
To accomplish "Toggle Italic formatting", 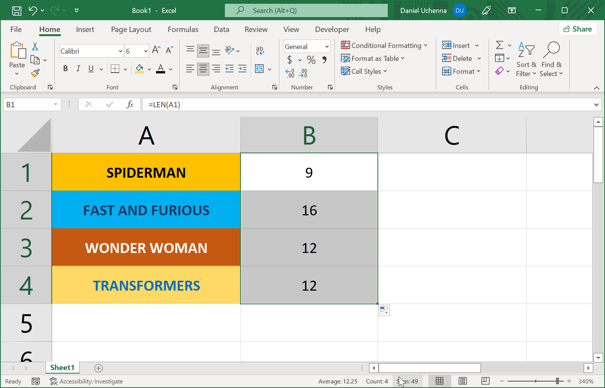I will coord(78,68).
